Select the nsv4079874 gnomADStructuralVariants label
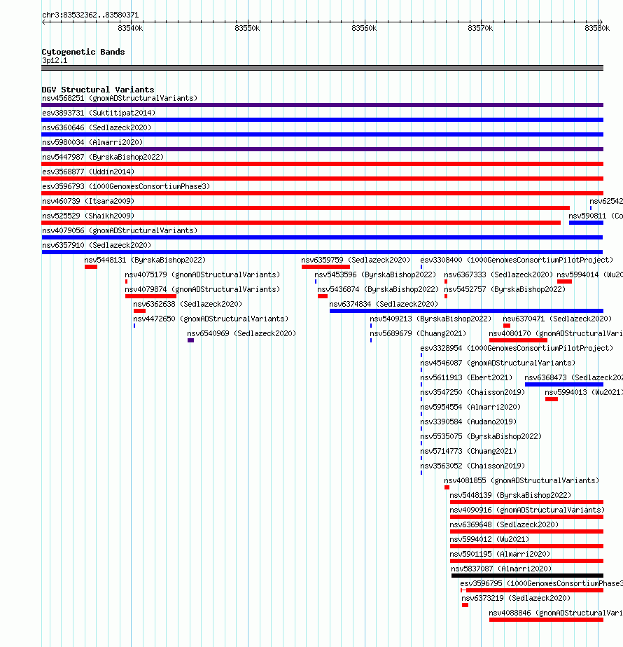 point(202,290)
